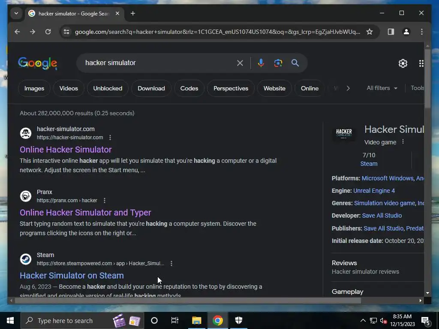Screen dimensions: 439x329
Task: Open Save All Studio publisher link
Action: pyautogui.click(x=384, y=229)
